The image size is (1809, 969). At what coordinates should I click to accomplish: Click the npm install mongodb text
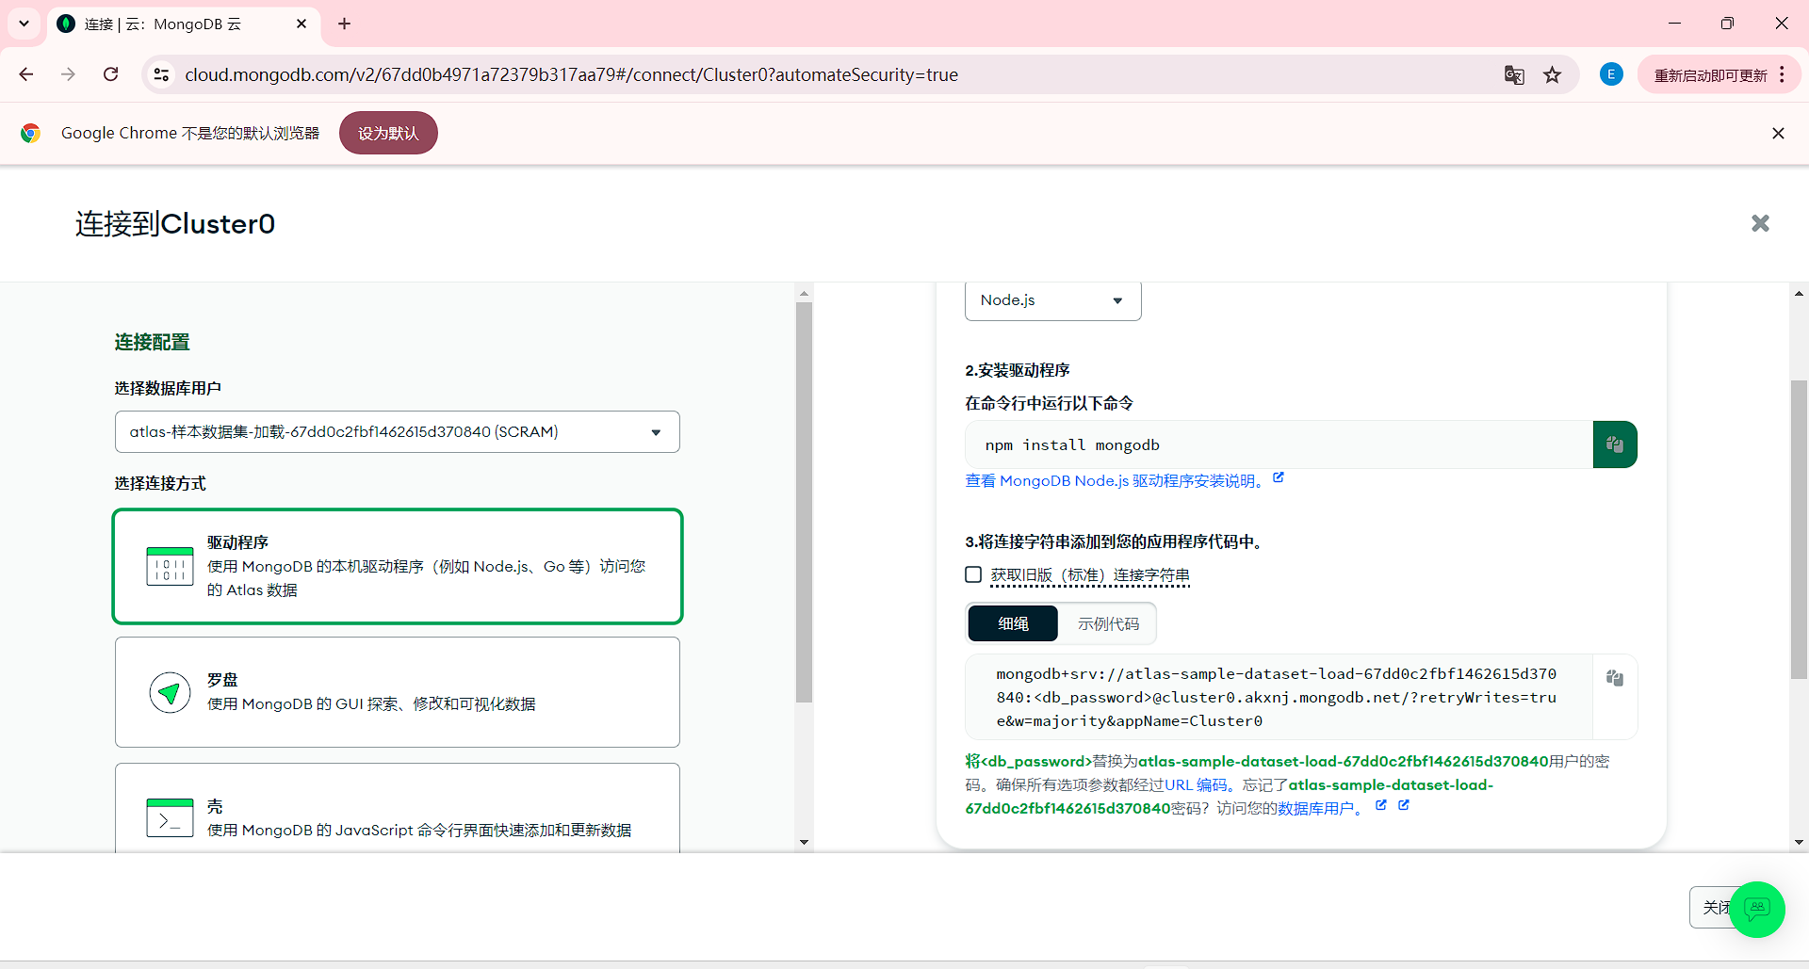pyautogui.click(x=1072, y=444)
